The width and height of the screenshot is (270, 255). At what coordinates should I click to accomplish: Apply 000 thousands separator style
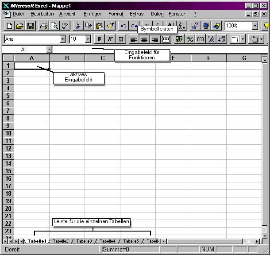point(201,39)
